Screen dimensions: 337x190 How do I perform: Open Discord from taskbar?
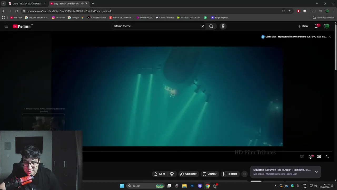[x=200, y=186]
